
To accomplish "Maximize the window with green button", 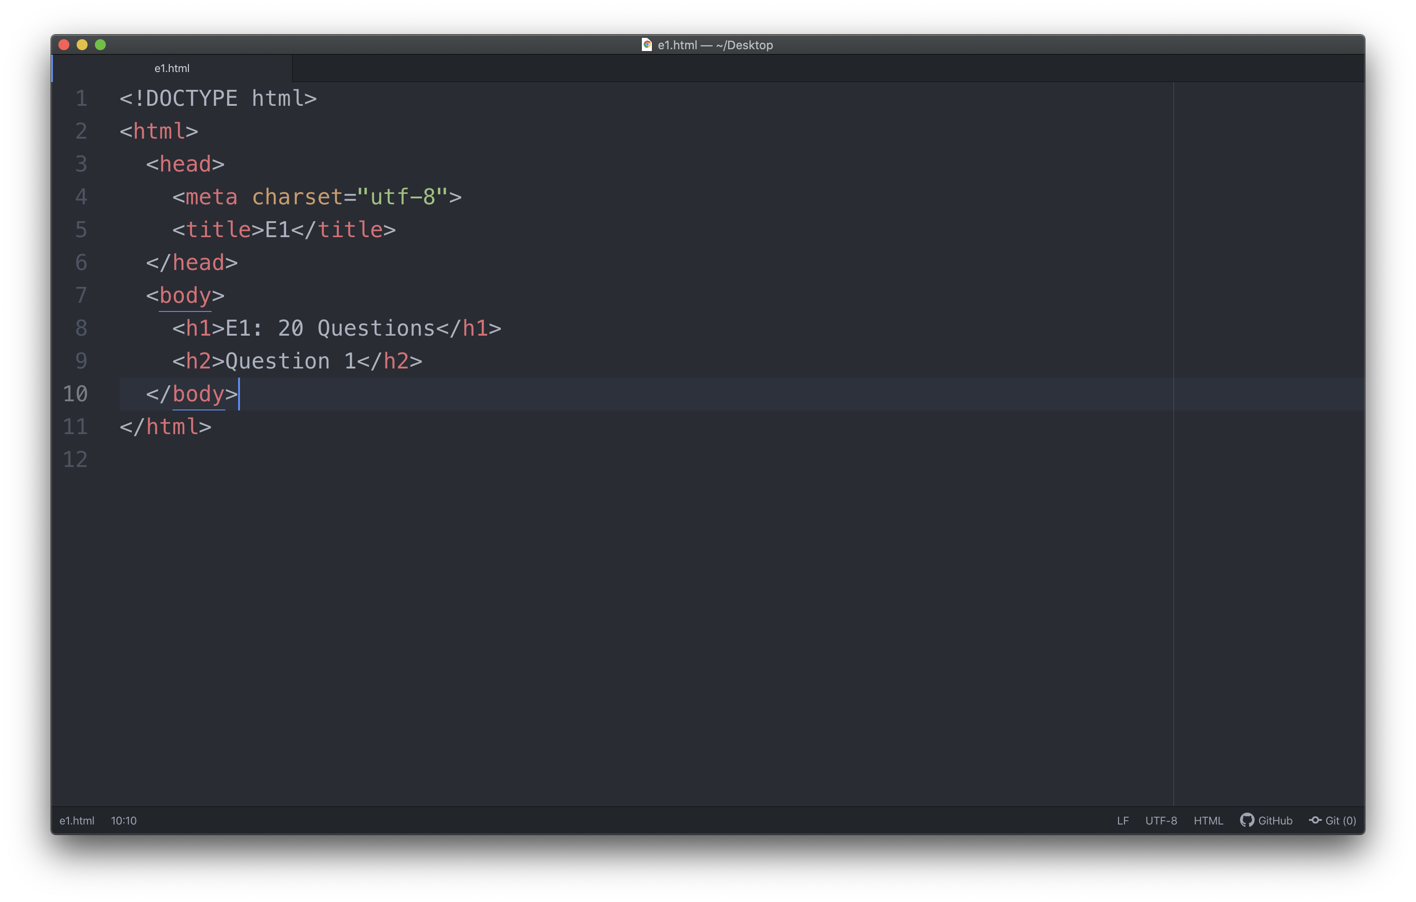I will pyautogui.click(x=100, y=45).
